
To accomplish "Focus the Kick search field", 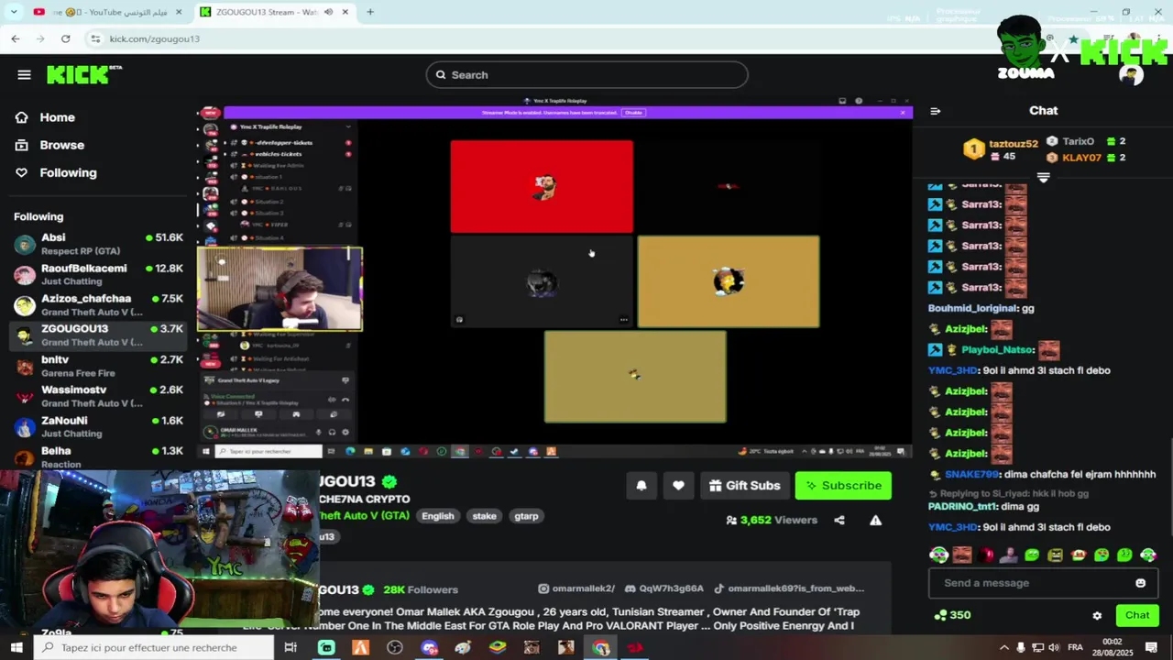I will (x=586, y=75).
